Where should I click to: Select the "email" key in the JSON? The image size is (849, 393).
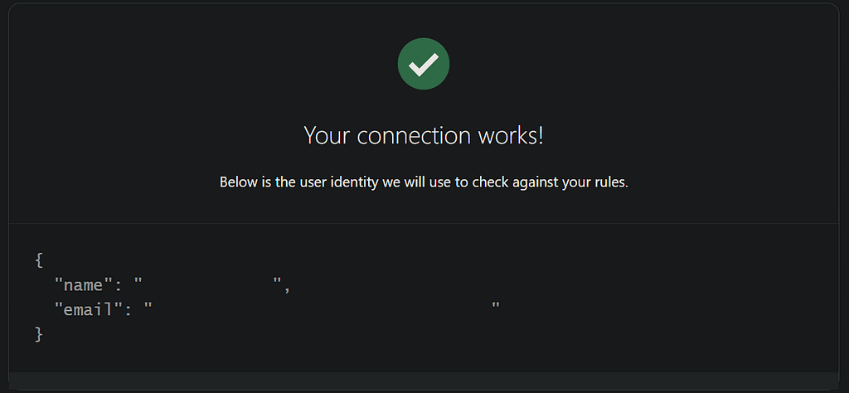87,310
